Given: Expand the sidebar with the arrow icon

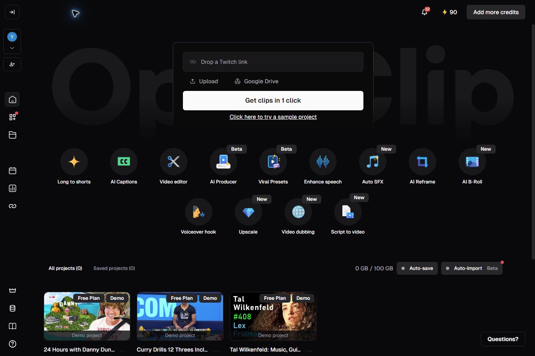Looking at the screenshot, I should tap(12, 12).
